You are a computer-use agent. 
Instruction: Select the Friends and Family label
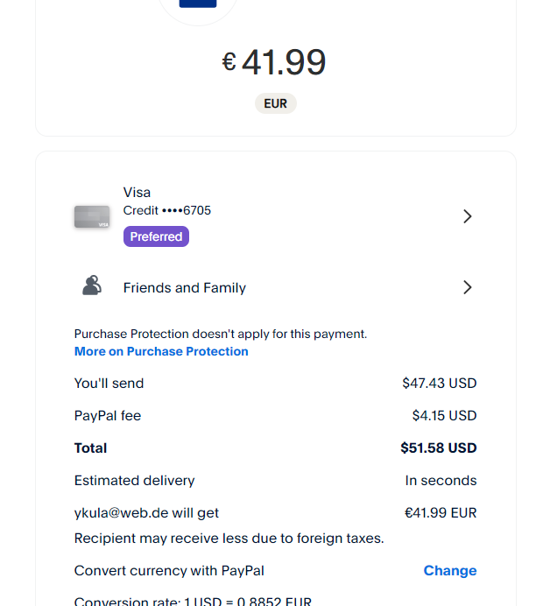[x=185, y=287]
